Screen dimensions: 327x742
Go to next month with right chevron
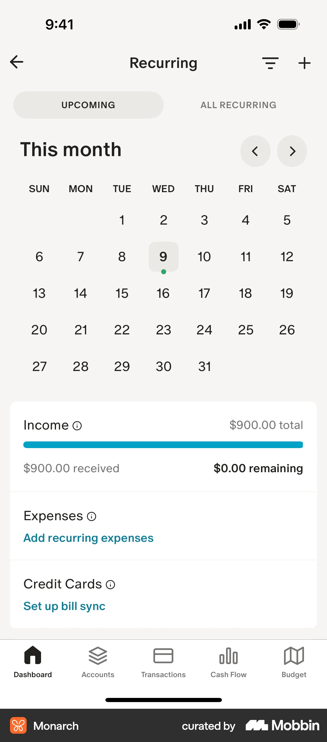[x=292, y=151]
